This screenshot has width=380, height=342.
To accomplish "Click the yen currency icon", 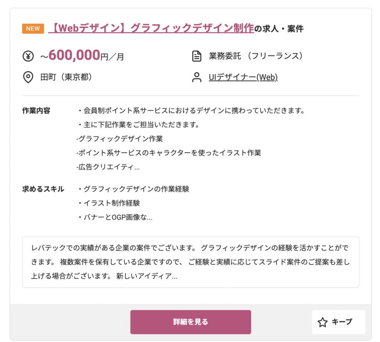I will coord(28,56).
